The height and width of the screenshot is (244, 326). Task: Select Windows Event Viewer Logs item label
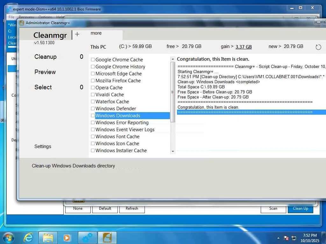(x=125, y=130)
